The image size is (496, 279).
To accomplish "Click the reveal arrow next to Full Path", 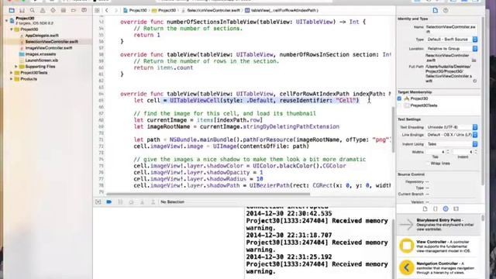I will (475, 81).
